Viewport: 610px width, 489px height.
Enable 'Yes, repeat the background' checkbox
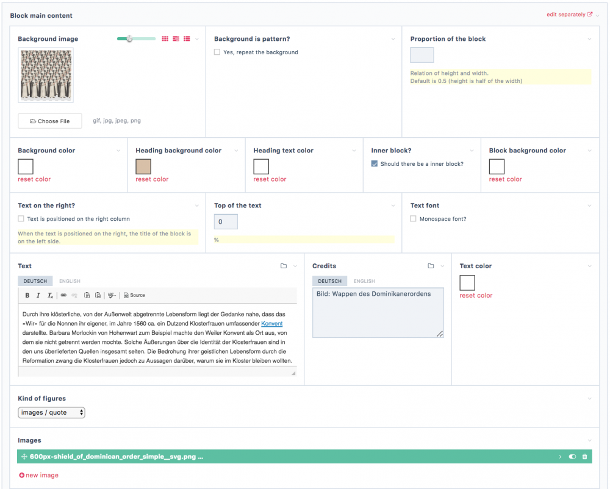pos(217,52)
